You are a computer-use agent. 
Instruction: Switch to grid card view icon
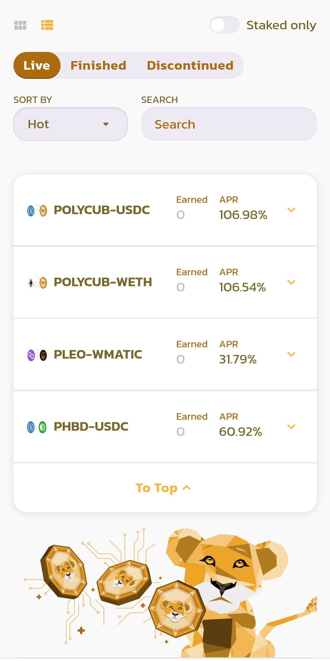[x=20, y=25]
